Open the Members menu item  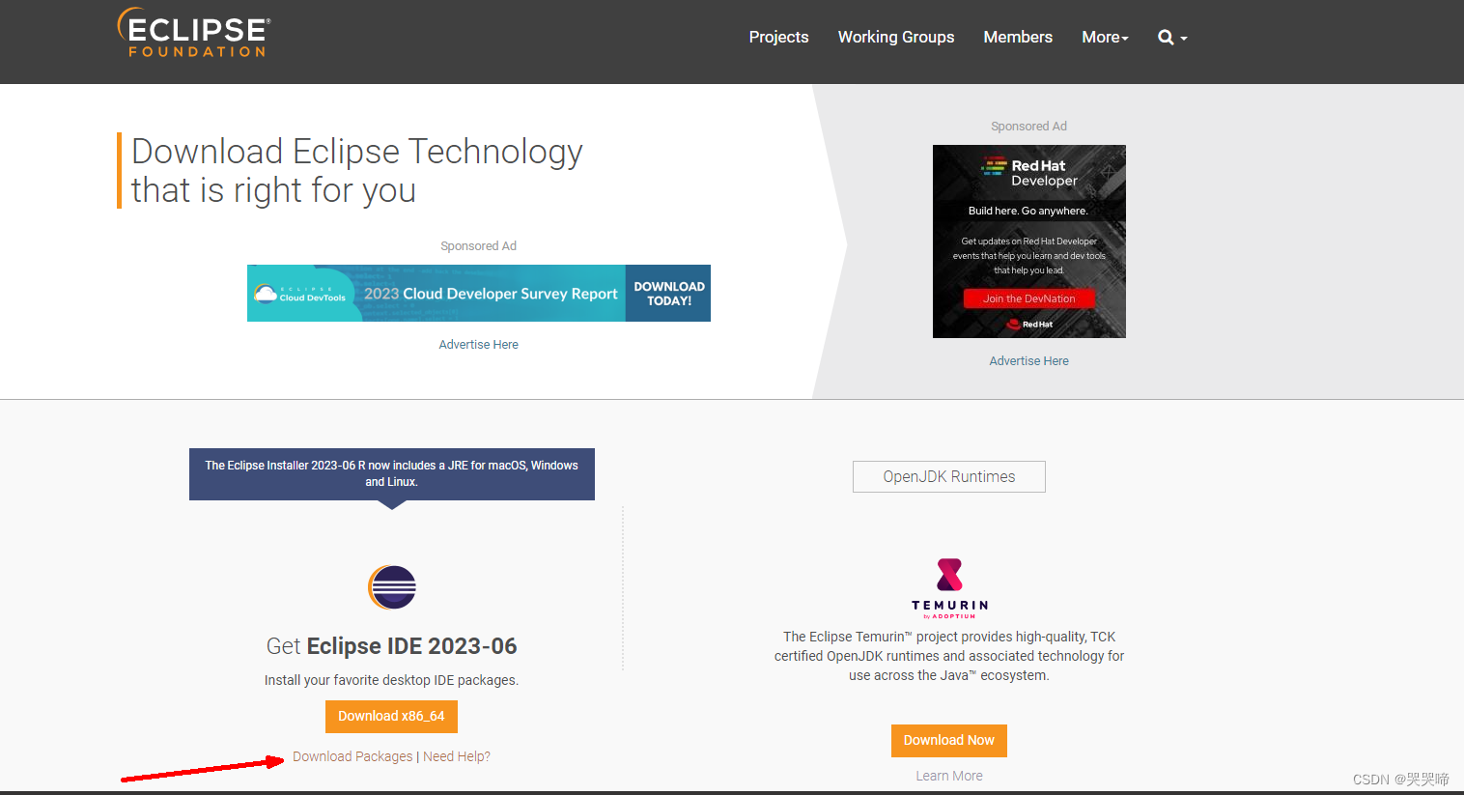coord(1018,38)
